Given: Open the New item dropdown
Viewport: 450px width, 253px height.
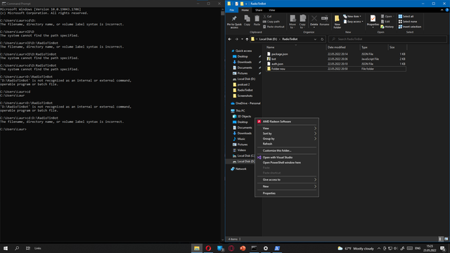Looking at the screenshot, I should 352,16.
